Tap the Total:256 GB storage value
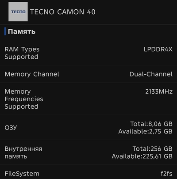 pos(153,149)
